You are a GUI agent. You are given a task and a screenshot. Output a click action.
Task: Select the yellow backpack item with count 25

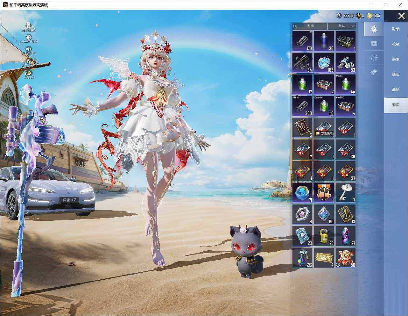324,236
